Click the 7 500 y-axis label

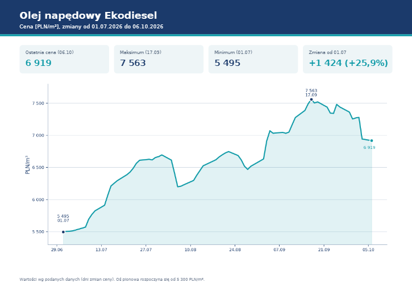pos(39,103)
